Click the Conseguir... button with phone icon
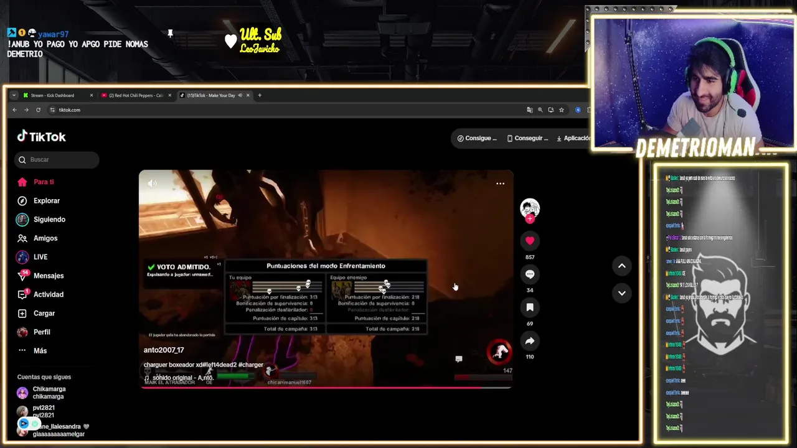Screen dimensions: 797x448 pyautogui.click(x=527, y=138)
